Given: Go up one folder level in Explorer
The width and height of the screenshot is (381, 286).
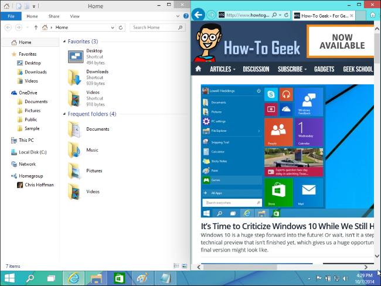Looking at the screenshot, I should 36,28.
